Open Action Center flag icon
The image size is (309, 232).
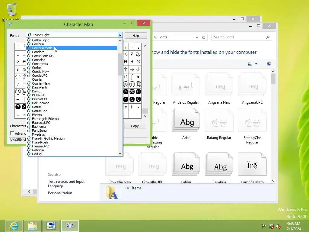point(264,226)
